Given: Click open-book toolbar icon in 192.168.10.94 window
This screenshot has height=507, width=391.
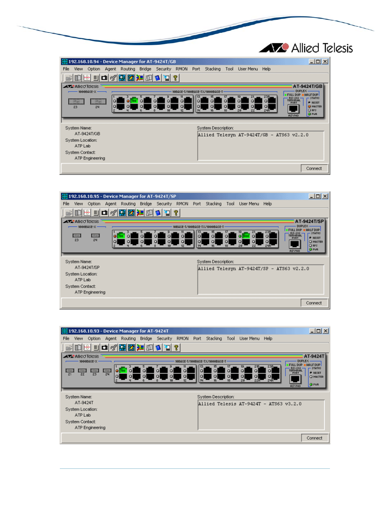Looking at the screenshot, I should (x=77, y=78).
